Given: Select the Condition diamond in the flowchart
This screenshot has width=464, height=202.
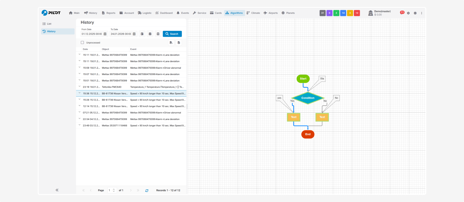Looking at the screenshot, I should pos(308,98).
